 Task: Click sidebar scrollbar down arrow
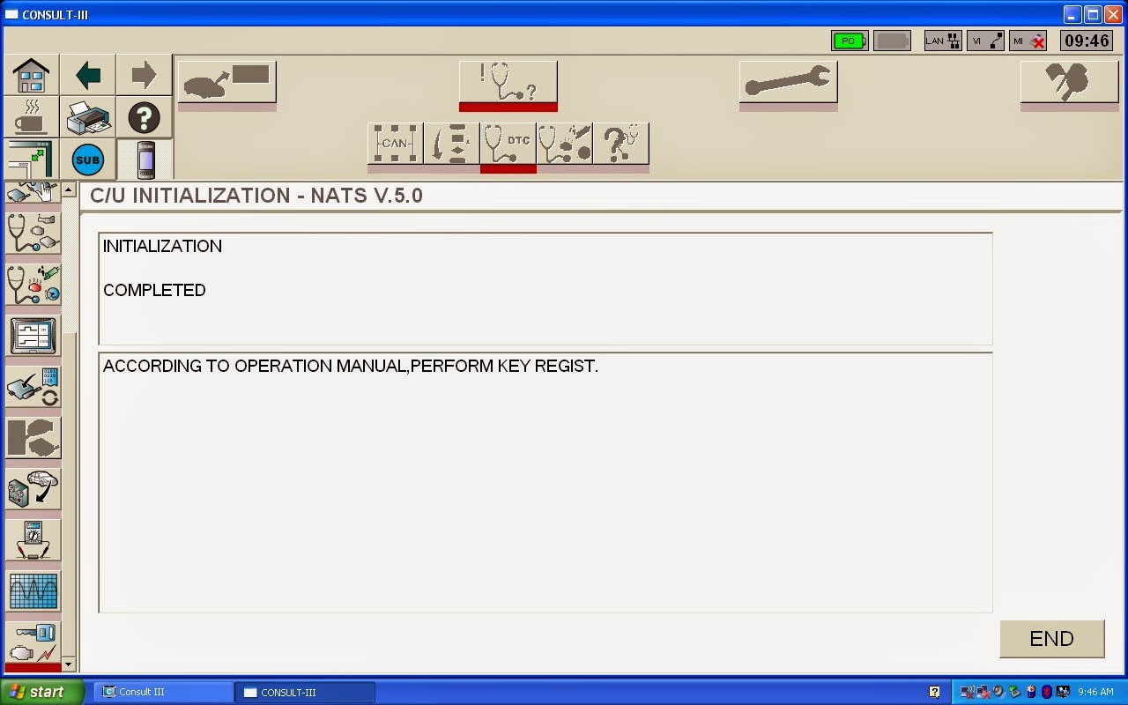[69, 664]
